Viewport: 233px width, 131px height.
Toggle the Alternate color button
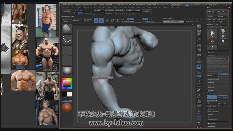tap(67, 101)
